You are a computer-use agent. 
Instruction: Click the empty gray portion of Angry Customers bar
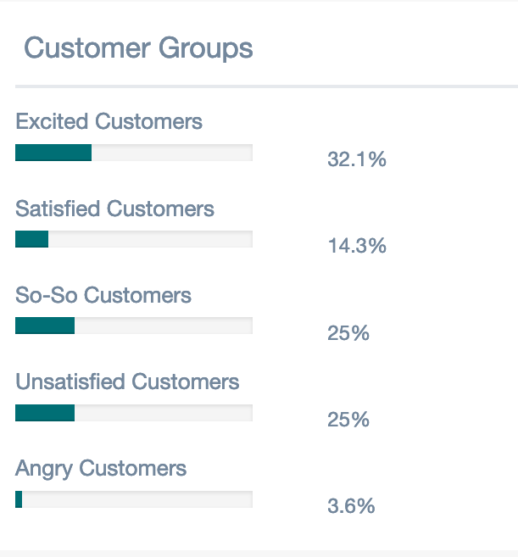pyautogui.click(x=137, y=499)
